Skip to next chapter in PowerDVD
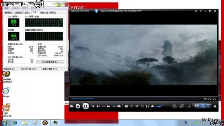This screenshot has height=126, width=224. pyautogui.click(x=98, y=106)
